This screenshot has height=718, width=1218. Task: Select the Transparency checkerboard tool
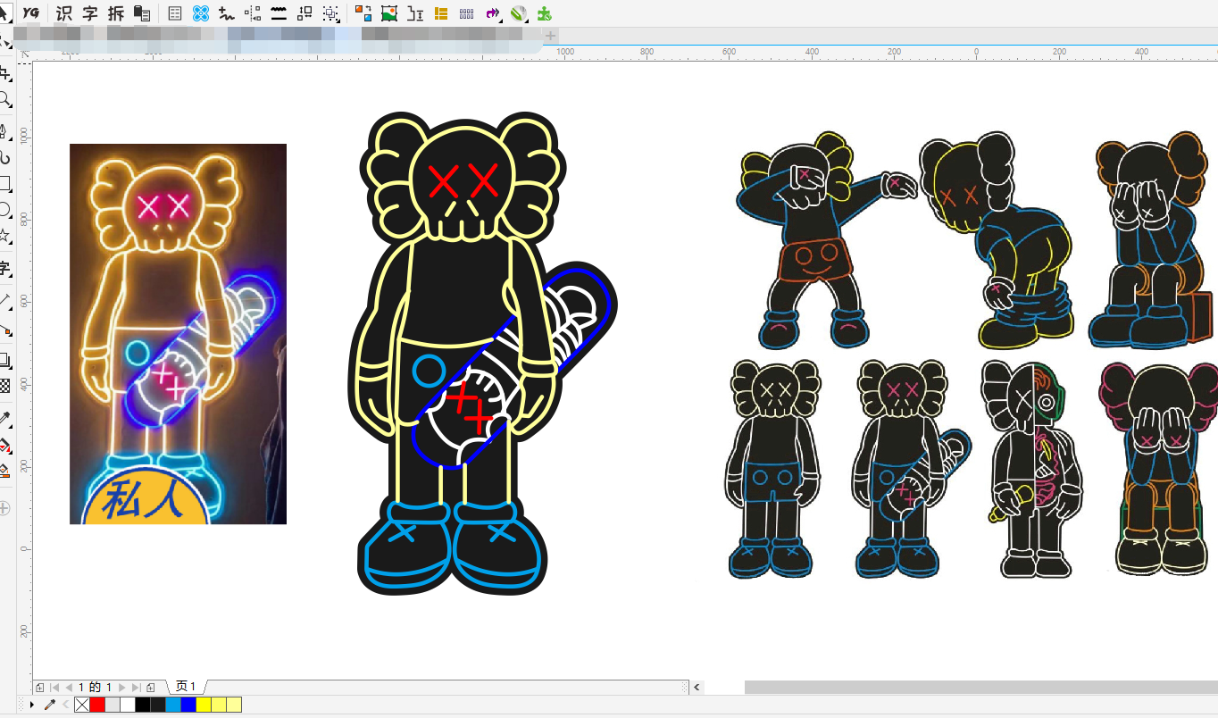coord(5,386)
